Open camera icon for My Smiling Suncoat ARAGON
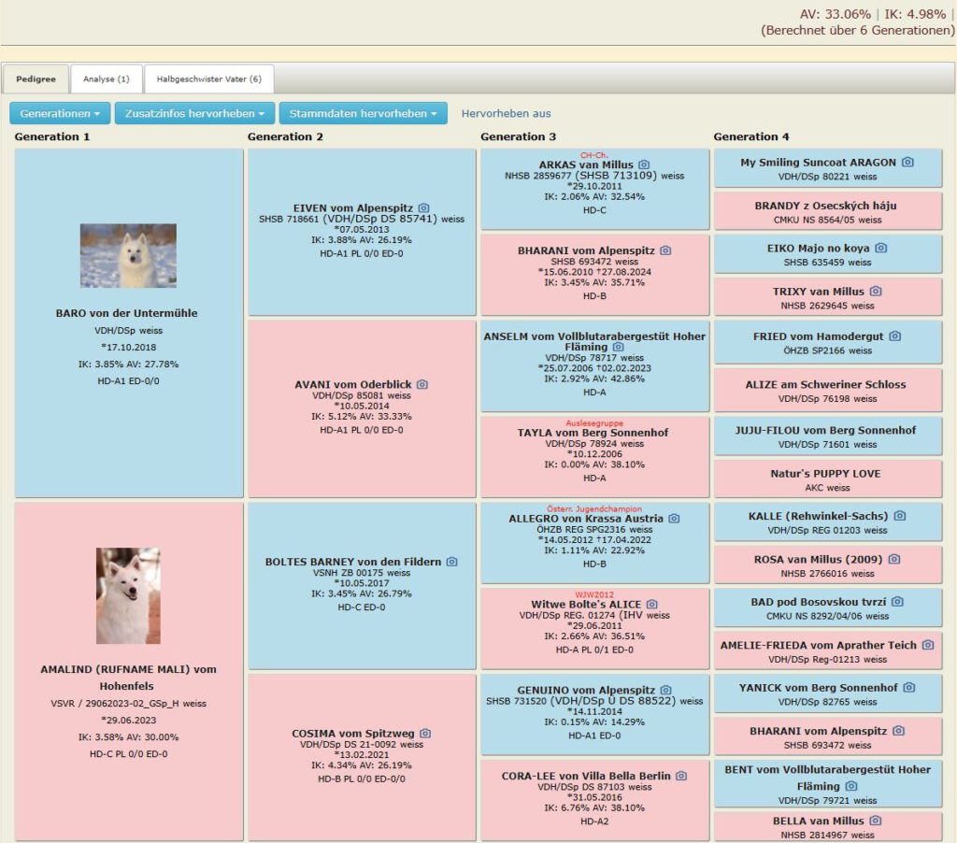957x843 pixels. (x=907, y=162)
